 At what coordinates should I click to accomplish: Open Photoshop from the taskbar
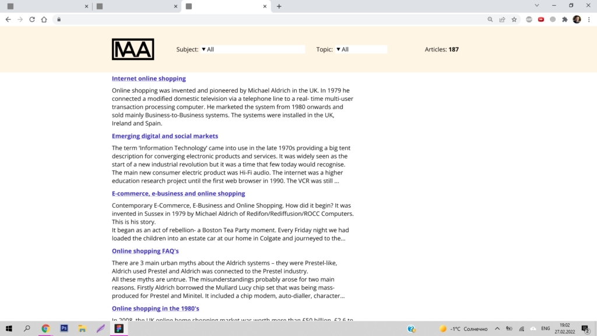click(x=64, y=328)
